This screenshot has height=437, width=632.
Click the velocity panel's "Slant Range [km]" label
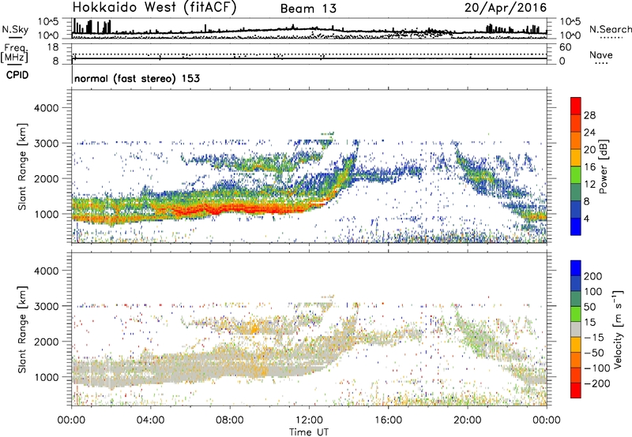pyautogui.click(x=22, y=330)
